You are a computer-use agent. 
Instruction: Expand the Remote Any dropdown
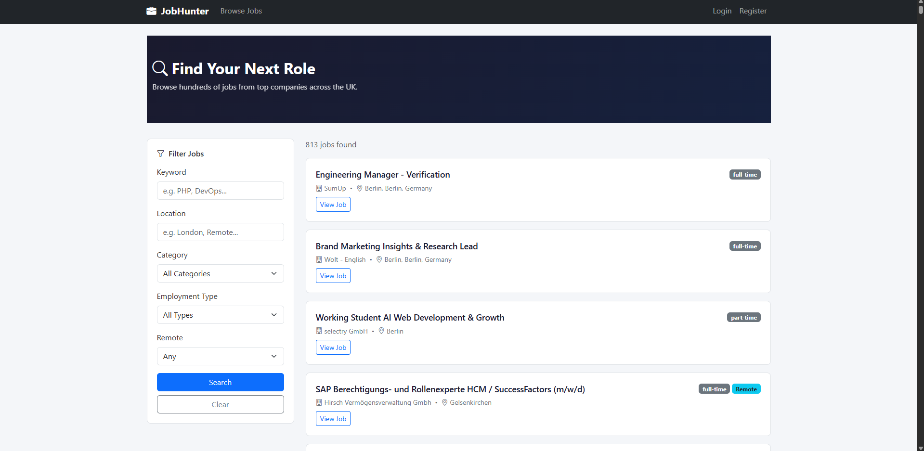point(221,356)
